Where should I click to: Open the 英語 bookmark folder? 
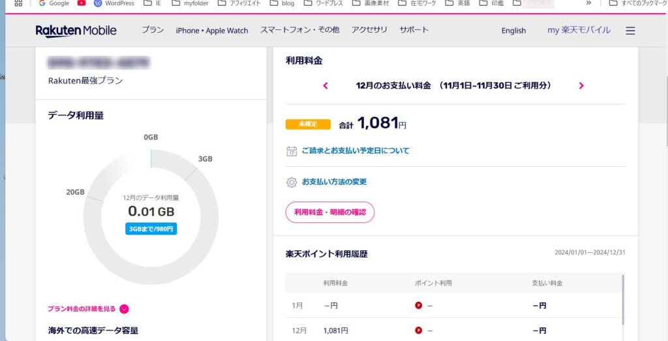pos(457,3)
